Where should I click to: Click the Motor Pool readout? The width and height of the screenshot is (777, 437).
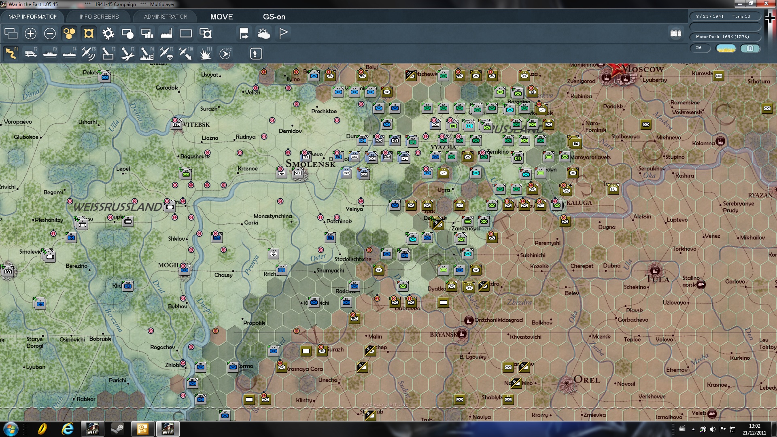725,37
